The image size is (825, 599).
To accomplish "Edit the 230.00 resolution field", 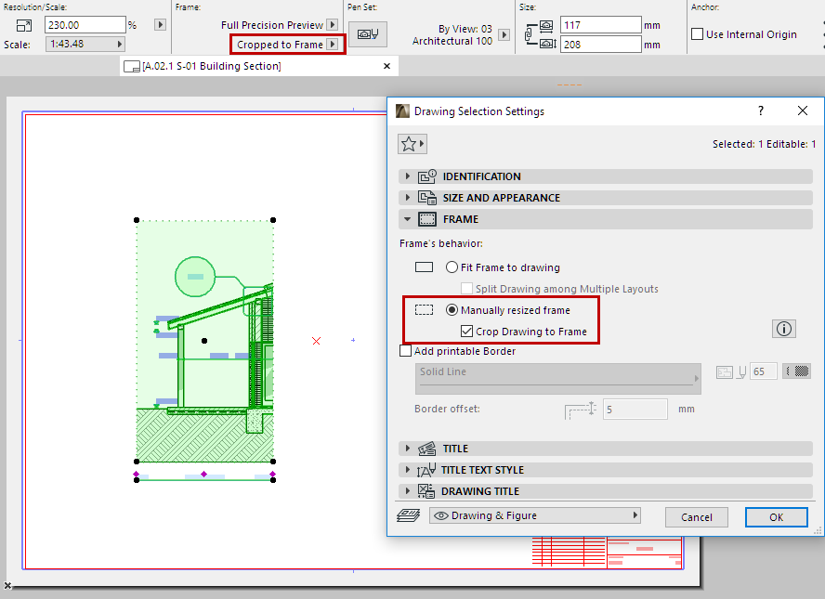I will tap(85, 25).
